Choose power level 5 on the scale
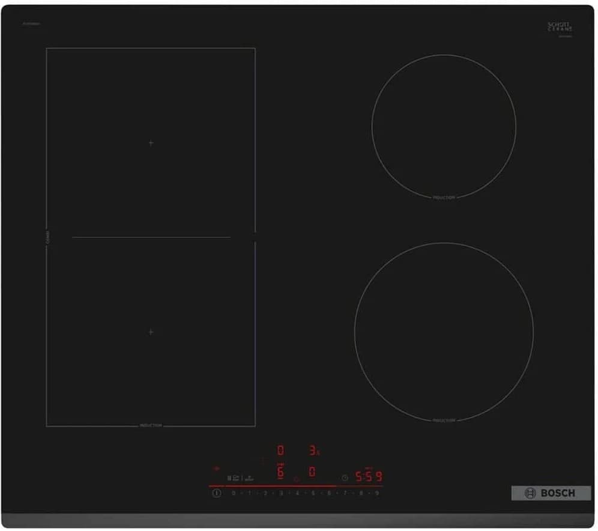The width and height of the screenshot is (598, 531). click(x=313, y=493)
